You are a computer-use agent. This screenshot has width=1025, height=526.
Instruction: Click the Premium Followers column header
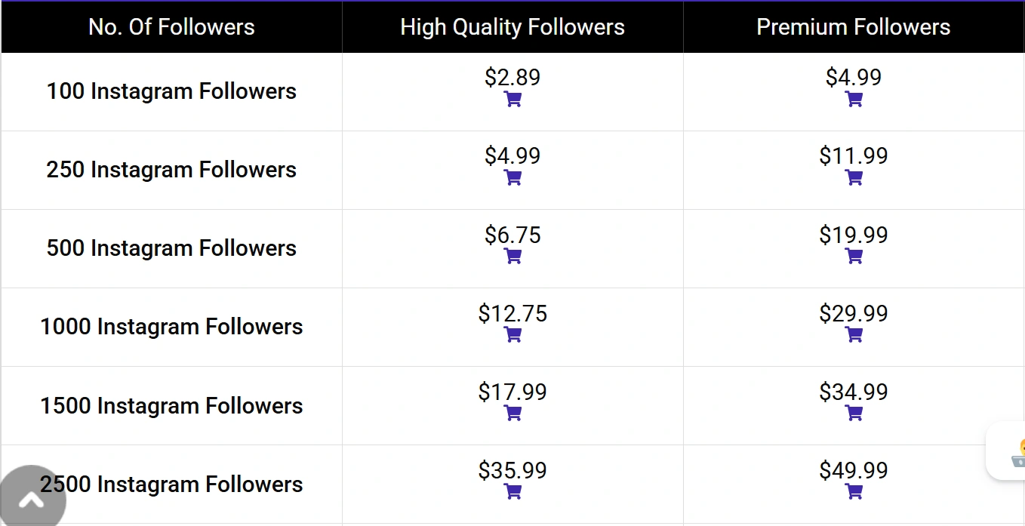[x=853, y=27]
